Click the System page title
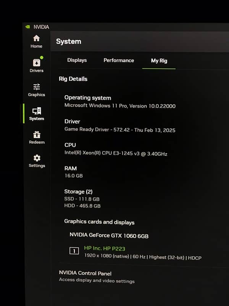Image resolution: width=229 pixels, height=306 pixels. click(69, 41)
